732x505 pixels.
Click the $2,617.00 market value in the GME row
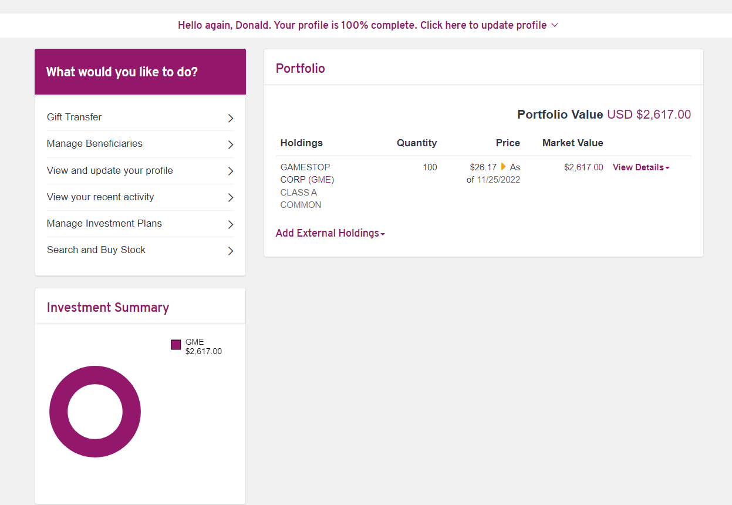coord(583,167)
